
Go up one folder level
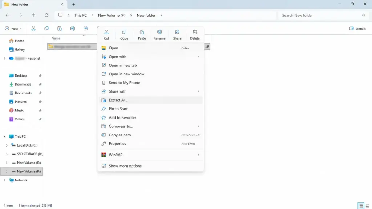[x=33, y=15]
